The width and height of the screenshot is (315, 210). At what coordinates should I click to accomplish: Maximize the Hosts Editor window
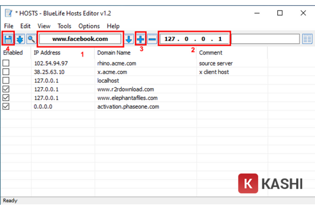[280, 13]
